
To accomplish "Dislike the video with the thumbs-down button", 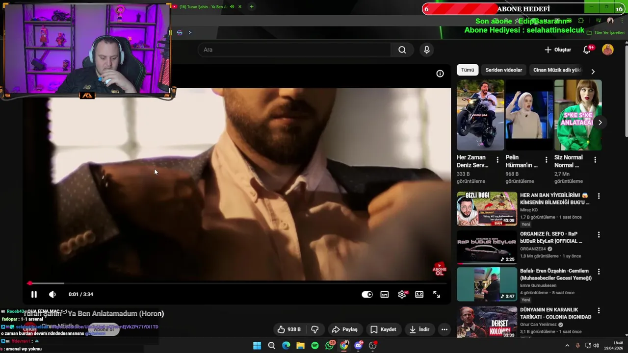I will [x=315, y=329].
